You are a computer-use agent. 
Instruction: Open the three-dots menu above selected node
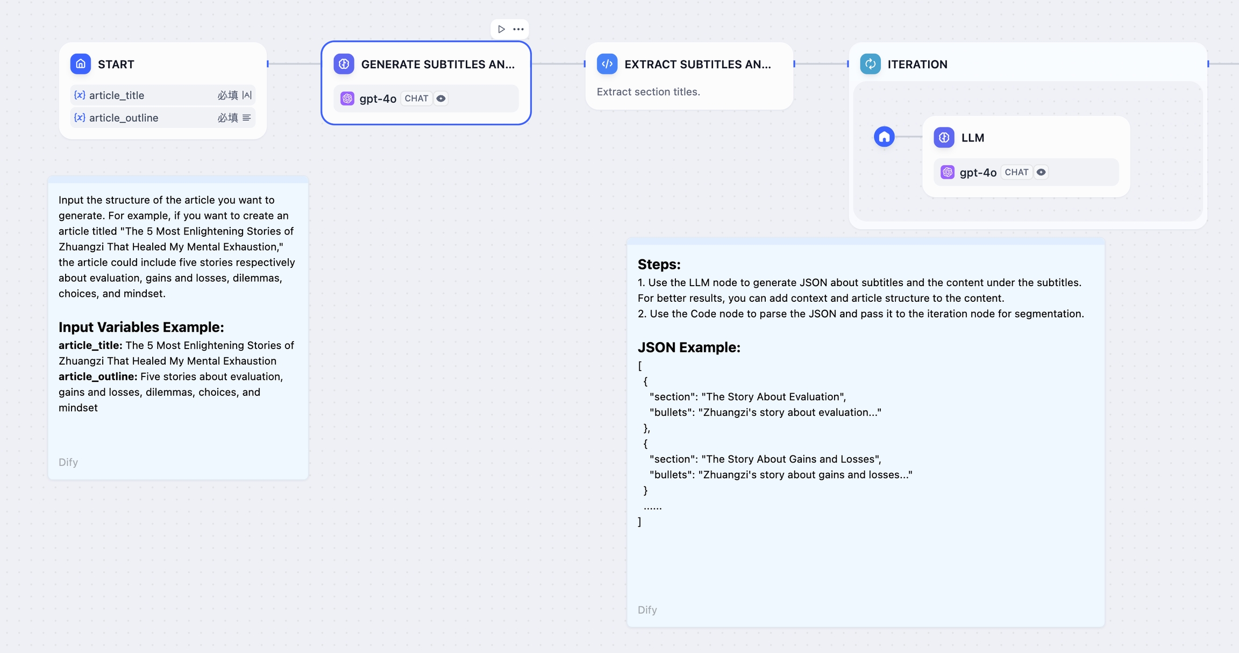click(518, 29)
